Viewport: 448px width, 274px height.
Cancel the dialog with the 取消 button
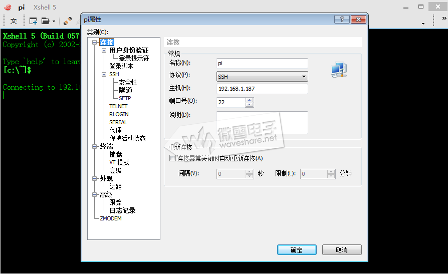point(342,250)
